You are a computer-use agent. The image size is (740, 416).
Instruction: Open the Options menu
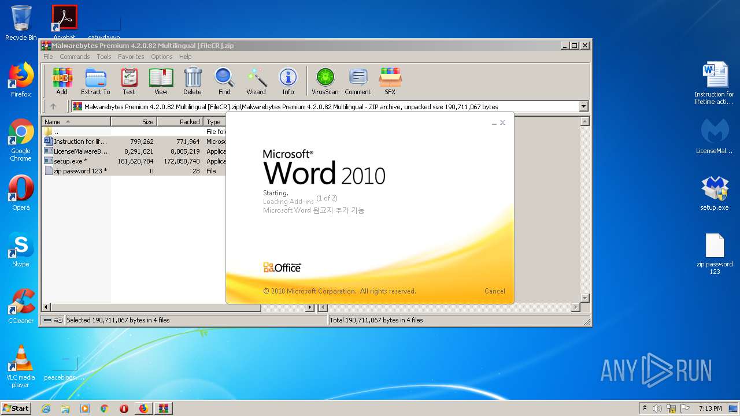tap(162, 57)
